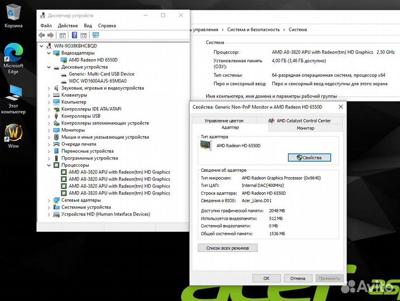Click the Acer_Llano.D01 BIOS info text
The width and height of the screenshot is (400, 301).
257,201
